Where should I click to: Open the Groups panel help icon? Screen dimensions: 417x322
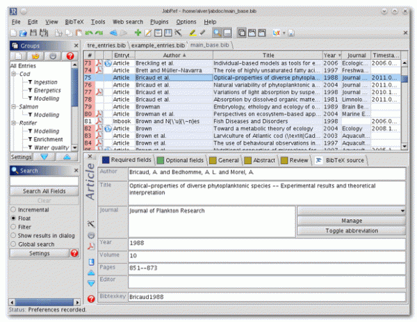pos(69,56)
